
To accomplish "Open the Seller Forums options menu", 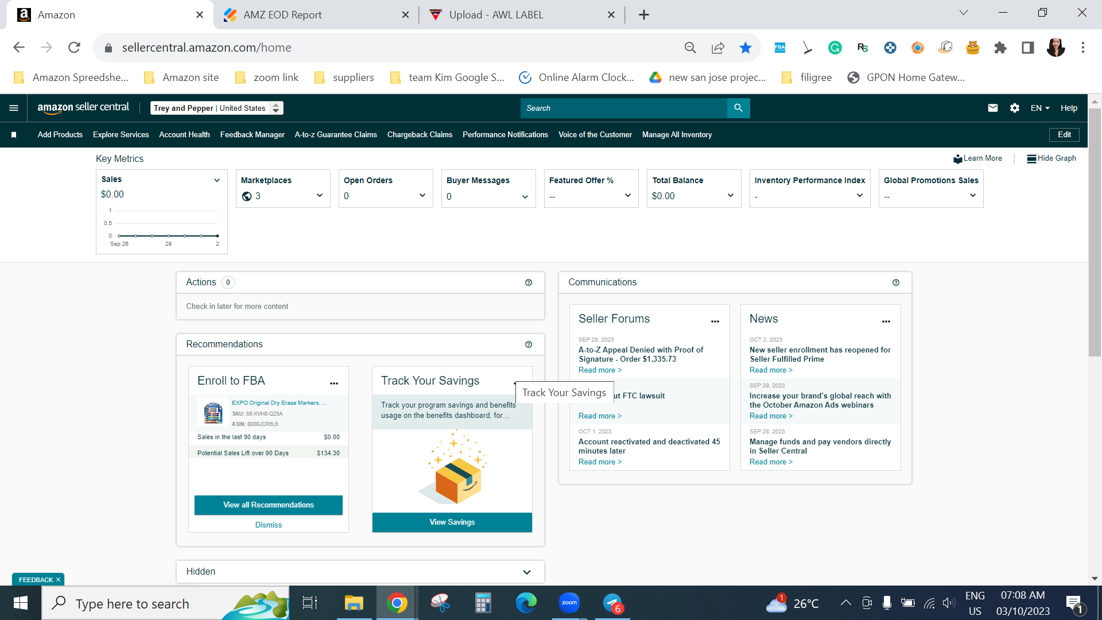I will pyautogui.click(x=715, y=321).
